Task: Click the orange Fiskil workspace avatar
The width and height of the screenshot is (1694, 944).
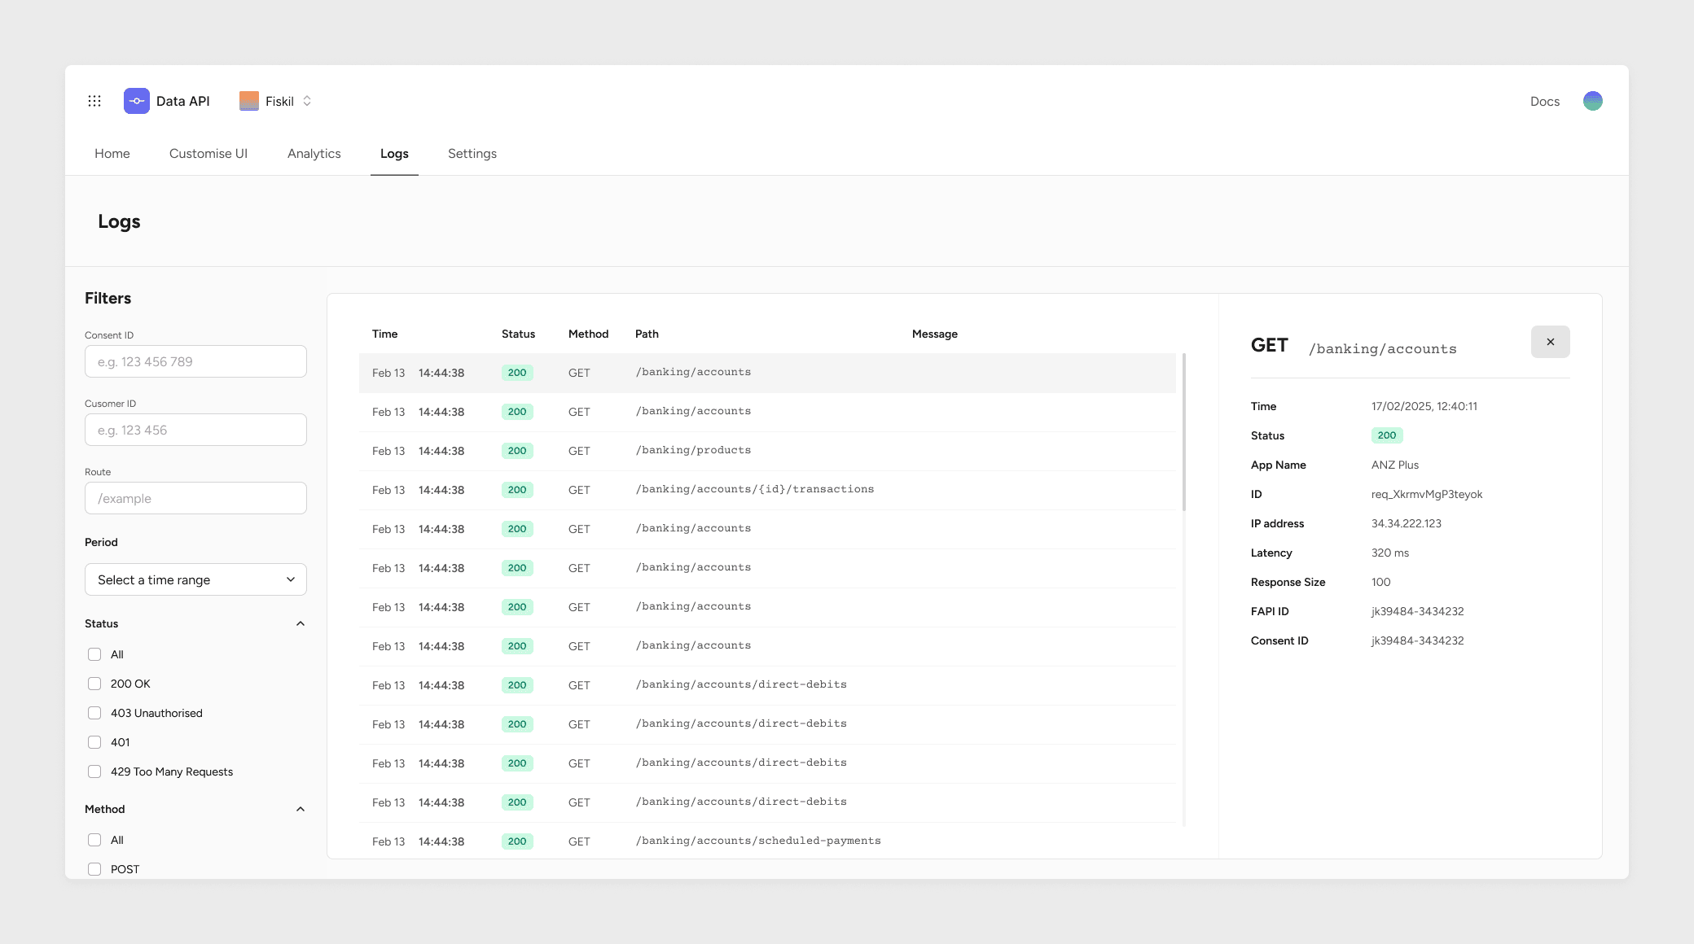Action: [249, 101]
